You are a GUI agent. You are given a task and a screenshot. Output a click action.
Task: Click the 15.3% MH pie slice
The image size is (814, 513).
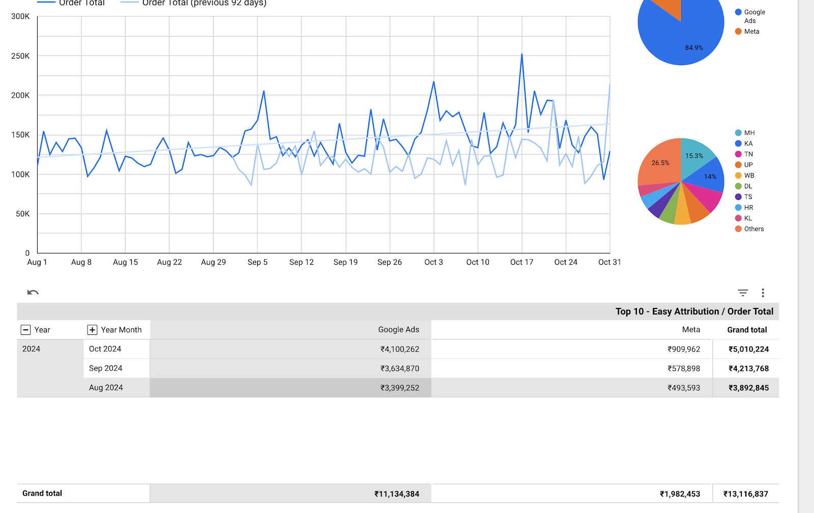694,156
